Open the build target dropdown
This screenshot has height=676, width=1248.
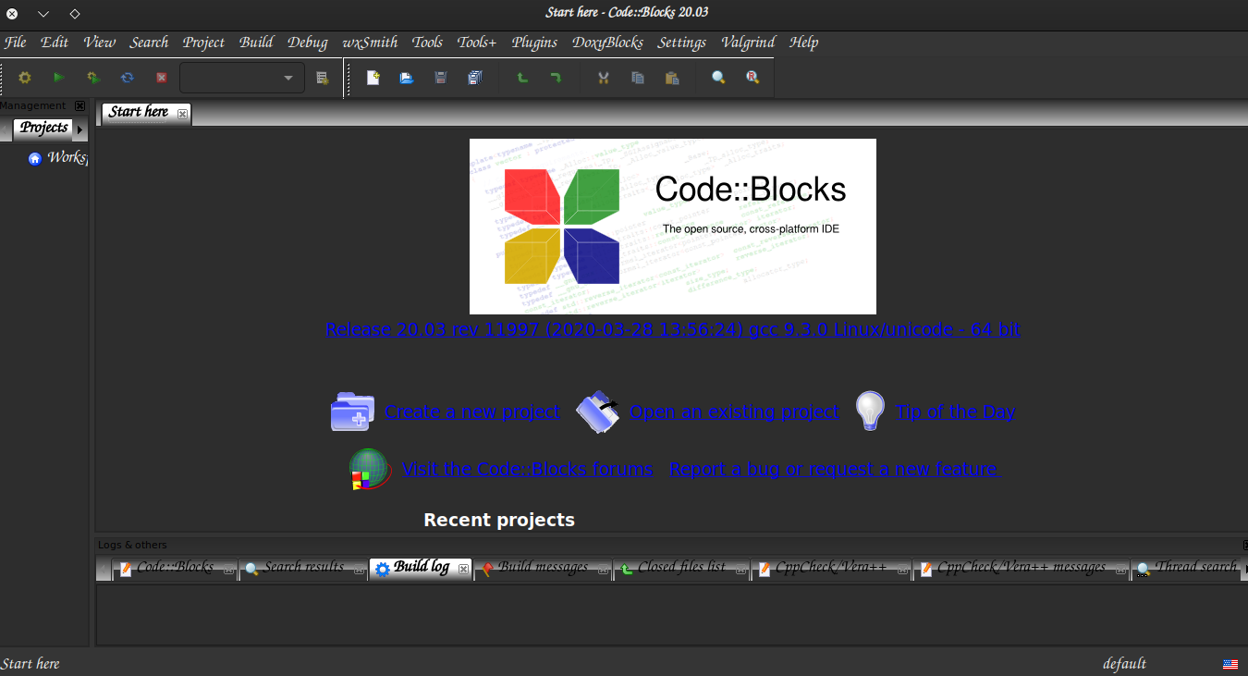(242, 79)
